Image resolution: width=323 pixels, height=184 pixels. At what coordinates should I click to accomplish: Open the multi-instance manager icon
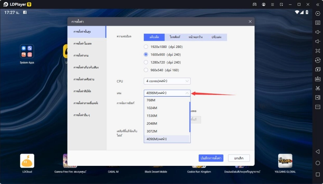[x=318, y=69]
